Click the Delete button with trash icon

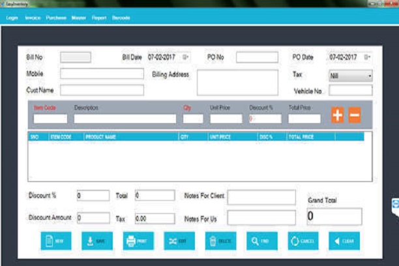pyautogui.click(x=220, y=241)
